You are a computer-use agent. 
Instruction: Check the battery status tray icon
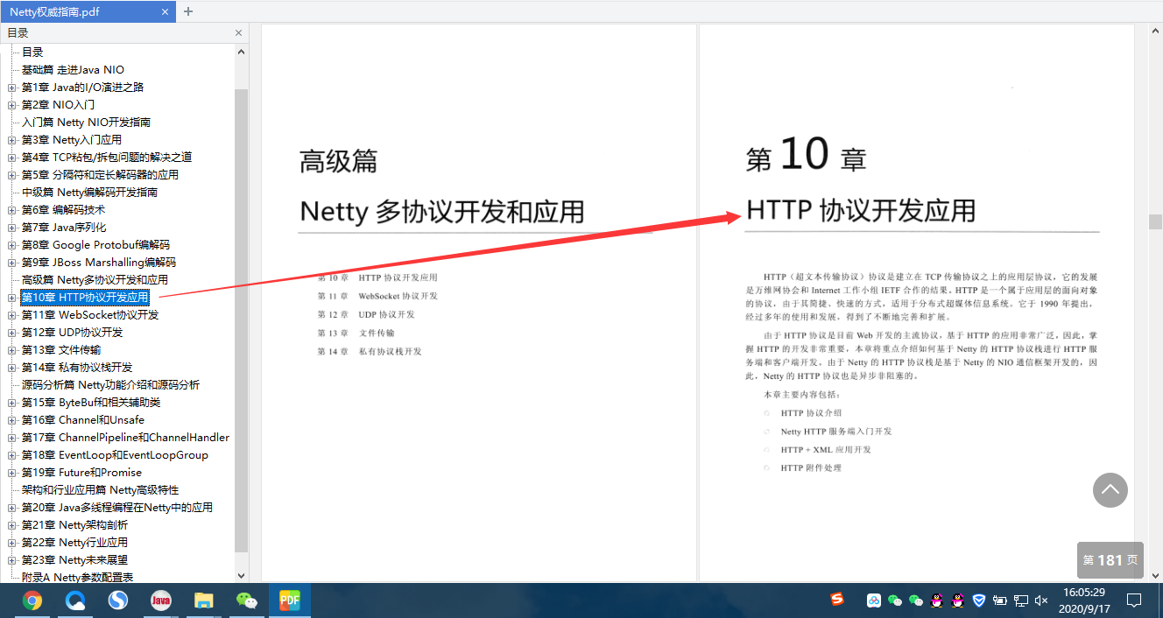(1000, 600)
